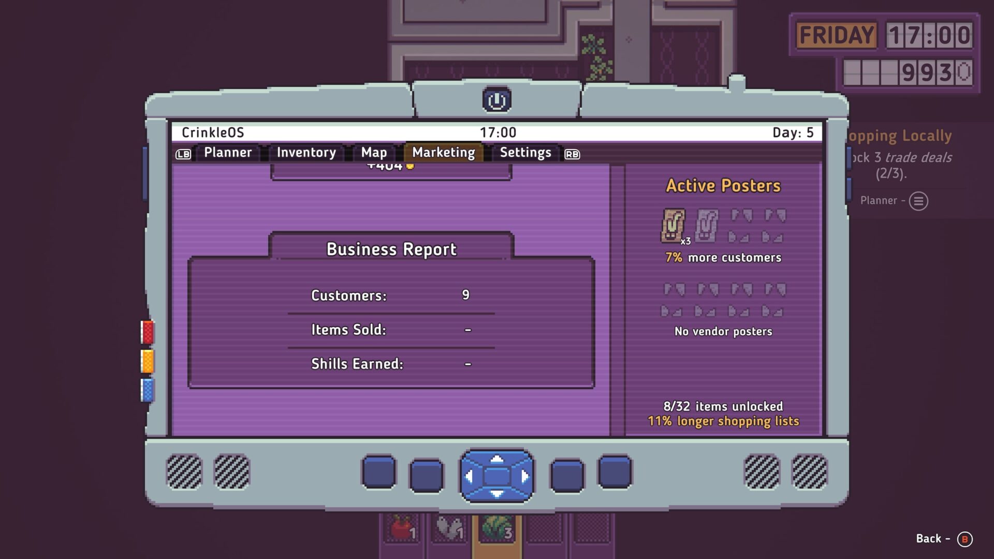Open the Planner tab
The height and width of the screenshot is (559, 994).
(228, 153)
